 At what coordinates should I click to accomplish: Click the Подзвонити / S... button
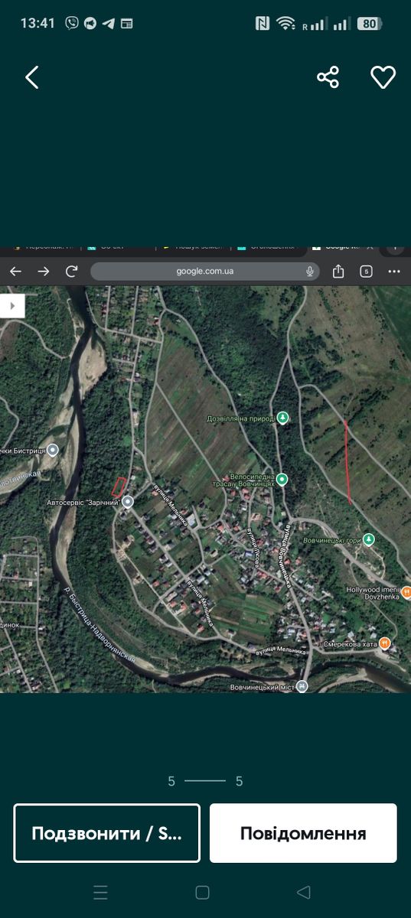107,833
